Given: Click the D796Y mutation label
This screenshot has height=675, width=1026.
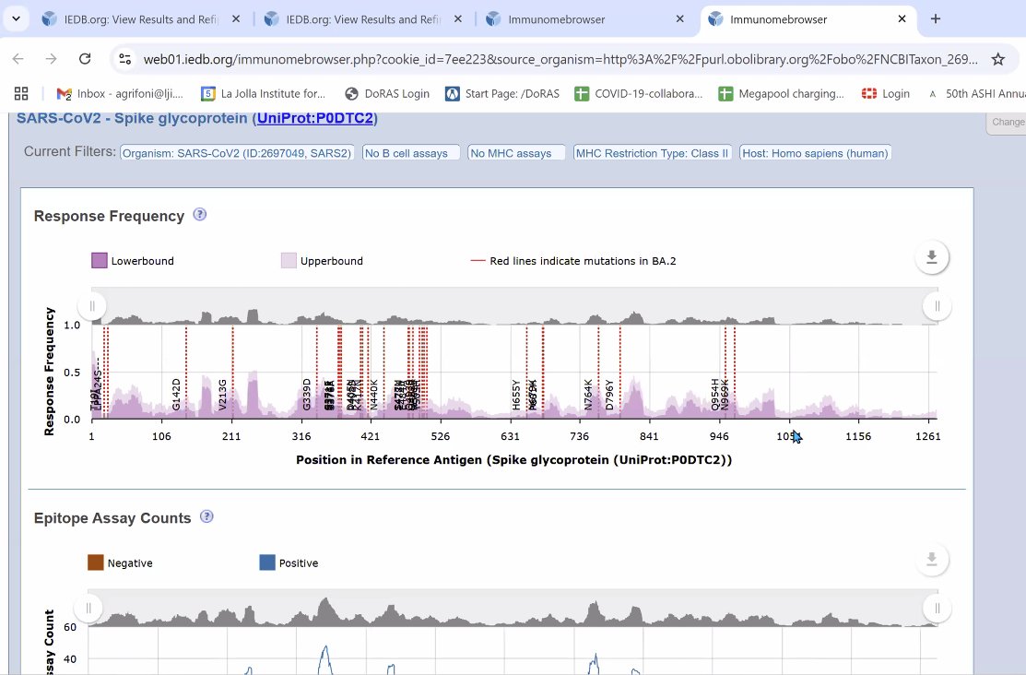Looking at the screenshot, I should 609,394.
